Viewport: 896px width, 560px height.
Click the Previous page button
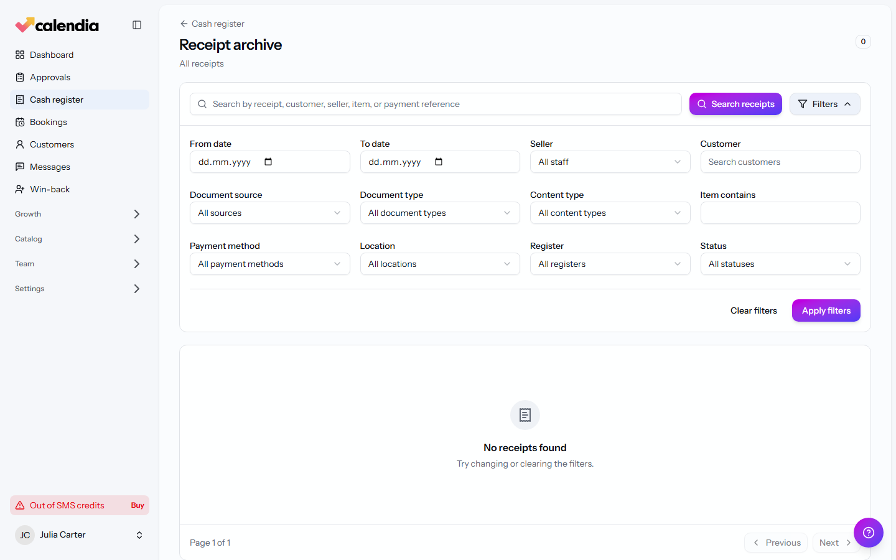[776, 543]
